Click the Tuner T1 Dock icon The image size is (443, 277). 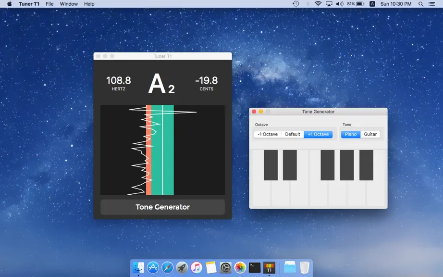269,267
